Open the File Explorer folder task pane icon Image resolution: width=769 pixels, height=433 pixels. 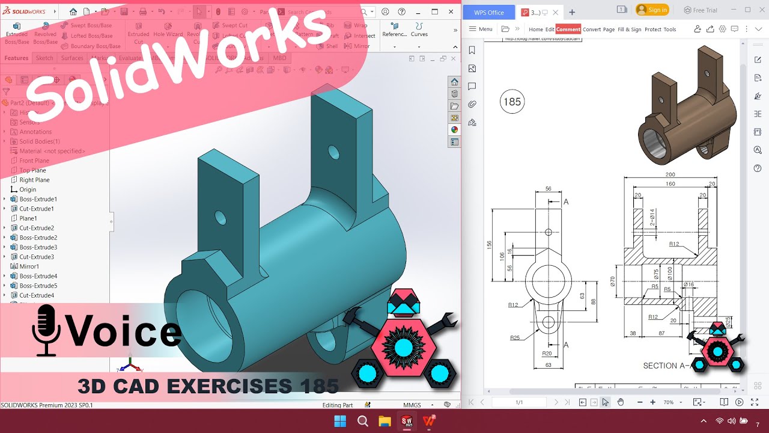click(x=454, y=106)
